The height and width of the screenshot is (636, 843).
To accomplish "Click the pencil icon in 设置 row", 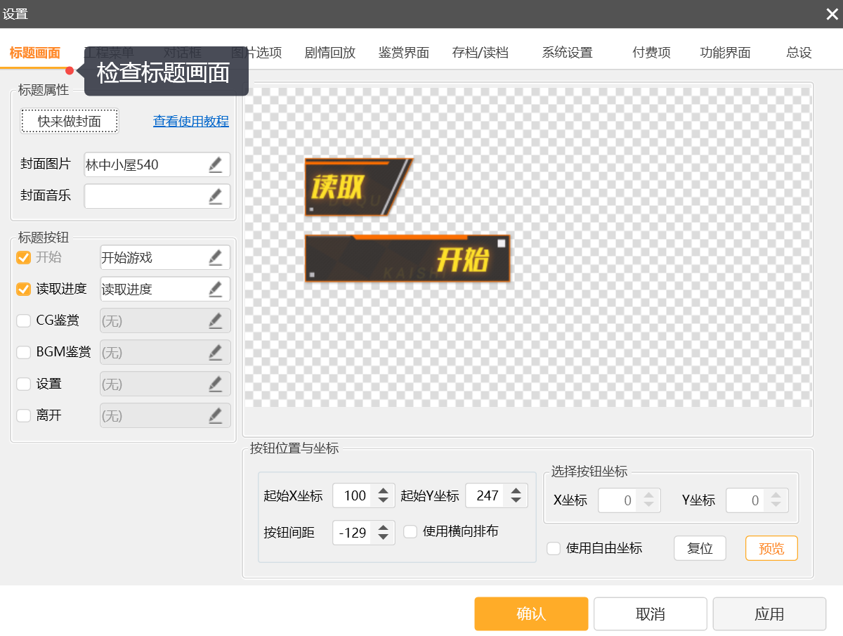I will click(215, 384).
